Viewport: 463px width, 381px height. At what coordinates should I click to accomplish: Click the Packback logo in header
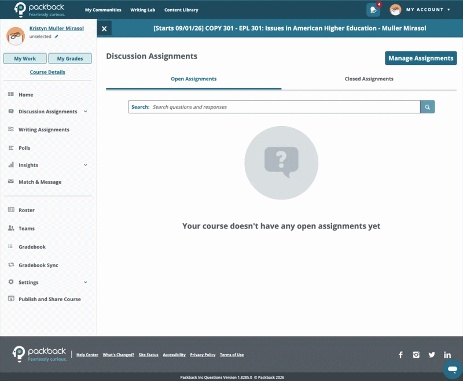39,10
